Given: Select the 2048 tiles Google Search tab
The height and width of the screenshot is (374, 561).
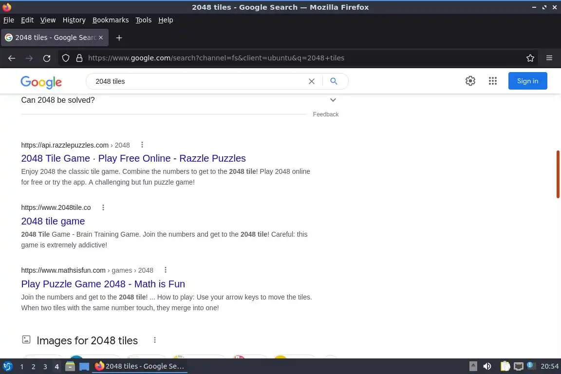Looking at the screenshot, I should [55, 37].
